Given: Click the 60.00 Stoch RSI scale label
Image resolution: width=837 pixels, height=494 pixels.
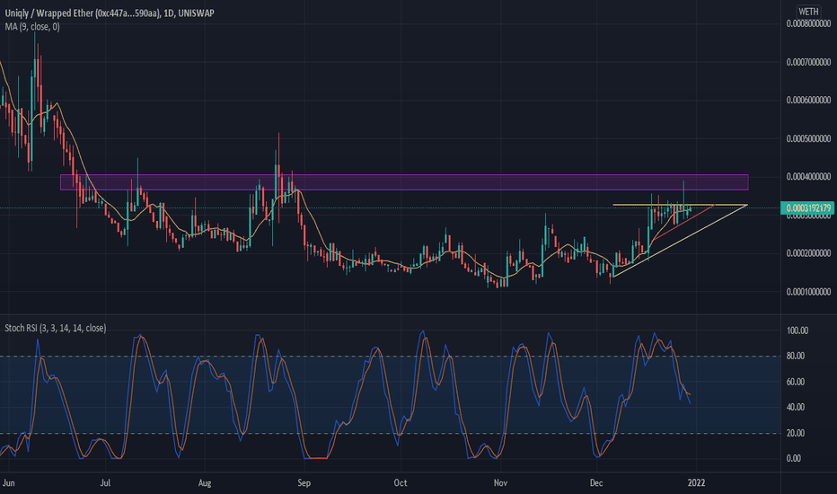Looking at the screenshot, I should pos(796,382).
